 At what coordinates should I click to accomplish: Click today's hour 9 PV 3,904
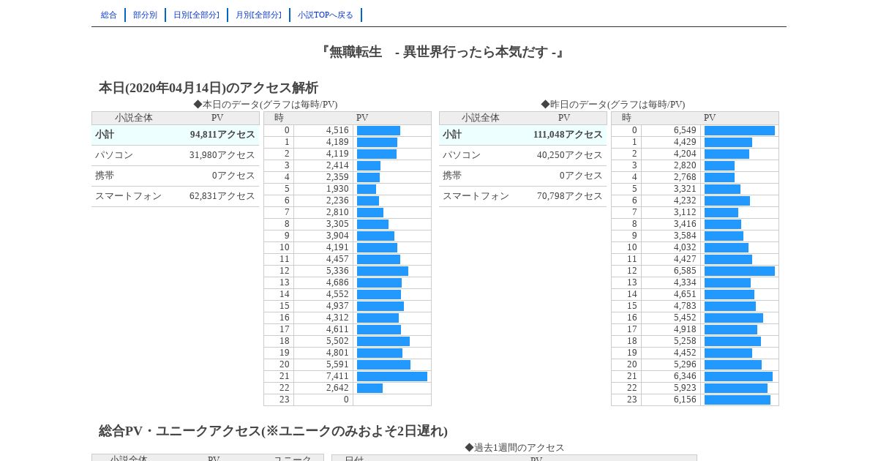pos(337,236)
